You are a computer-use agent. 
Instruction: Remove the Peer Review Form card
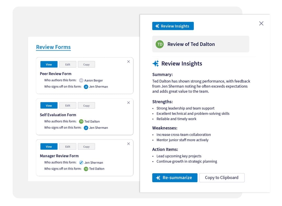(128, 62)
